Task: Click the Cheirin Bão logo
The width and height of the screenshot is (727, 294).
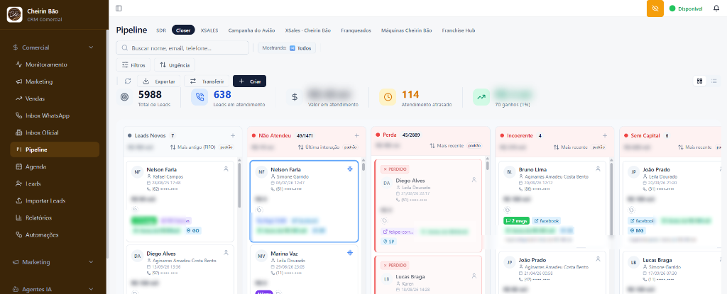Action: pyautogui.click(x=15, y=14)
